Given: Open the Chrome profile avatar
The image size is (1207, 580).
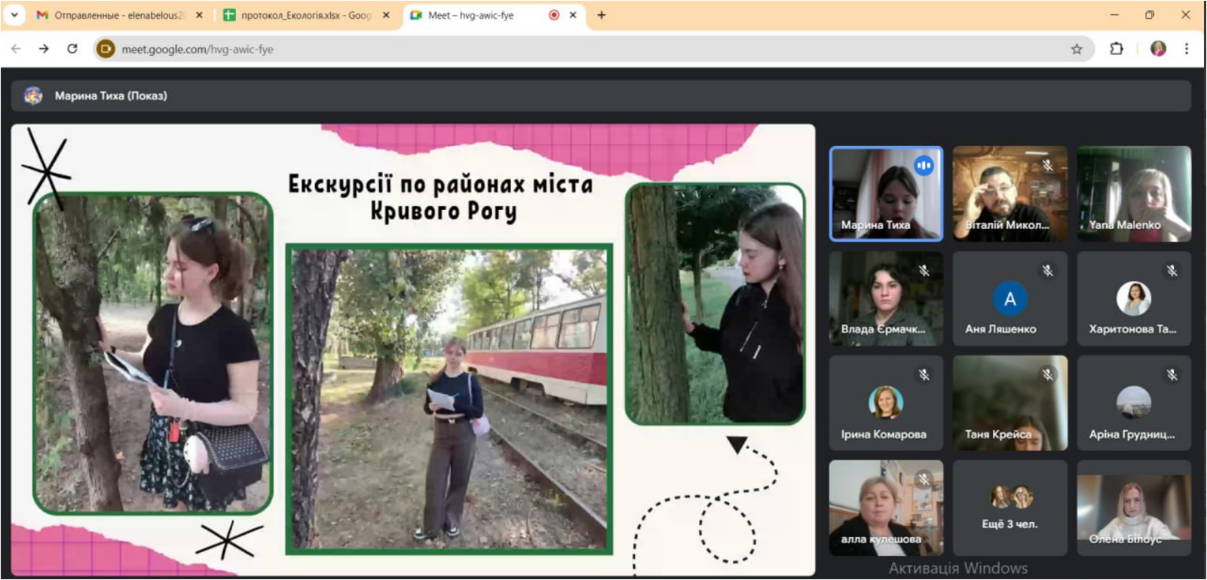Looking at the screenshot, I should click(1158, 49).
